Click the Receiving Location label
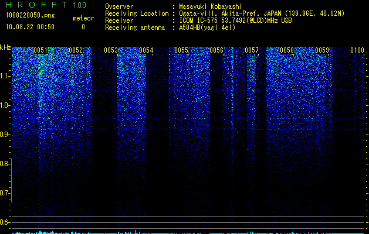This screenshot has height=234, width=369. (137, 13)
